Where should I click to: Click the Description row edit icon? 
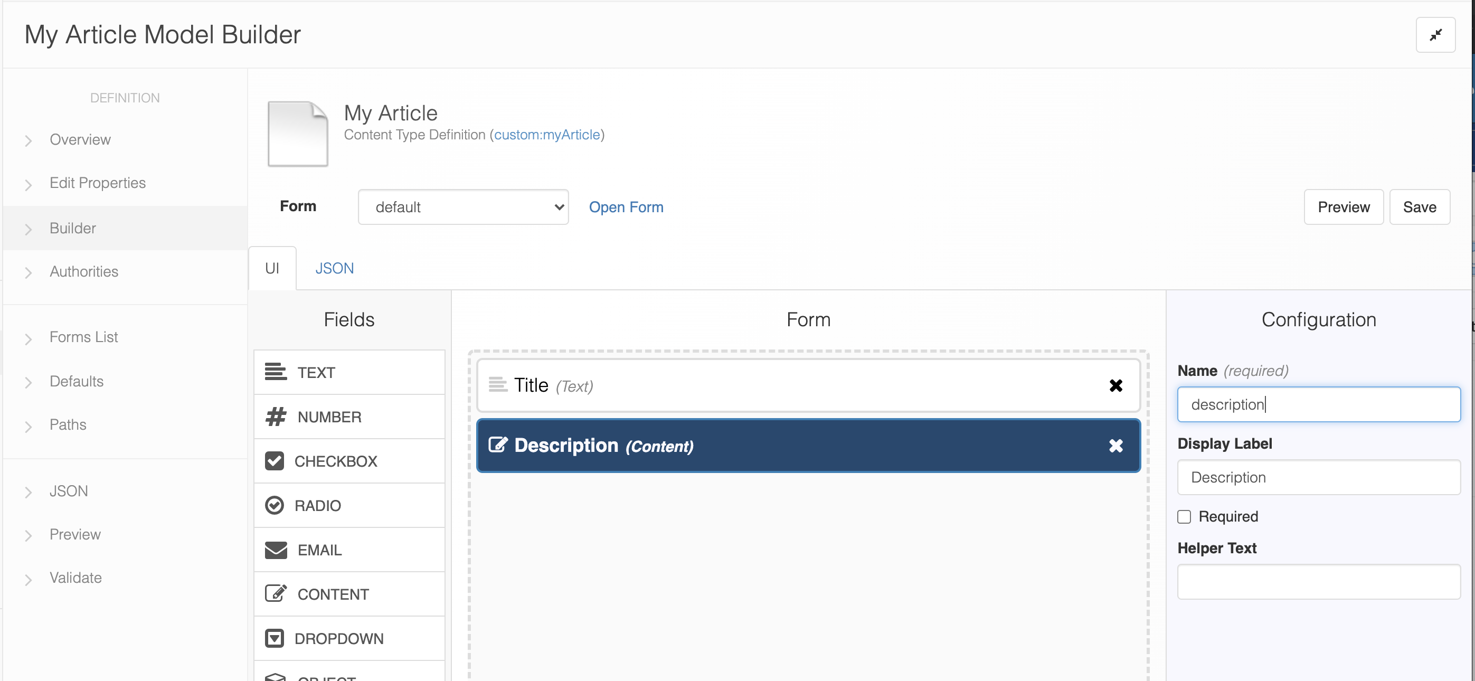coord(498,445)
